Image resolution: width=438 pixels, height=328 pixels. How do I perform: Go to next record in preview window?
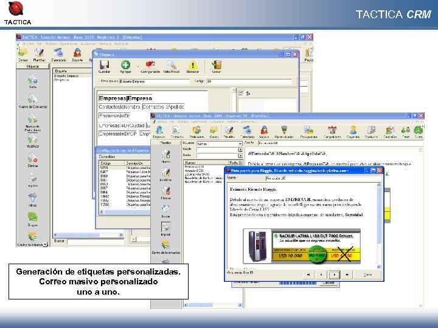click(334, 275)
